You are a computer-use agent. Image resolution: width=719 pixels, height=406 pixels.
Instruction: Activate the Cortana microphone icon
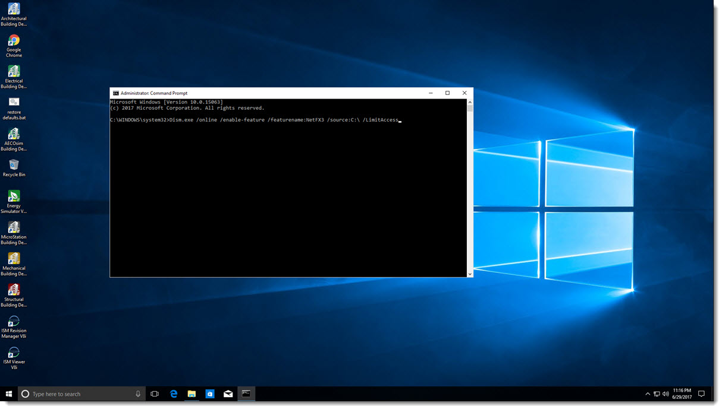tap(138, 394)
